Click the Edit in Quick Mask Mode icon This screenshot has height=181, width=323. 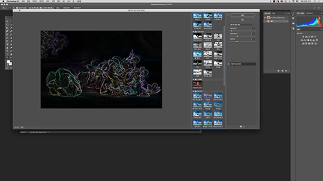click(x=7, y=68)
